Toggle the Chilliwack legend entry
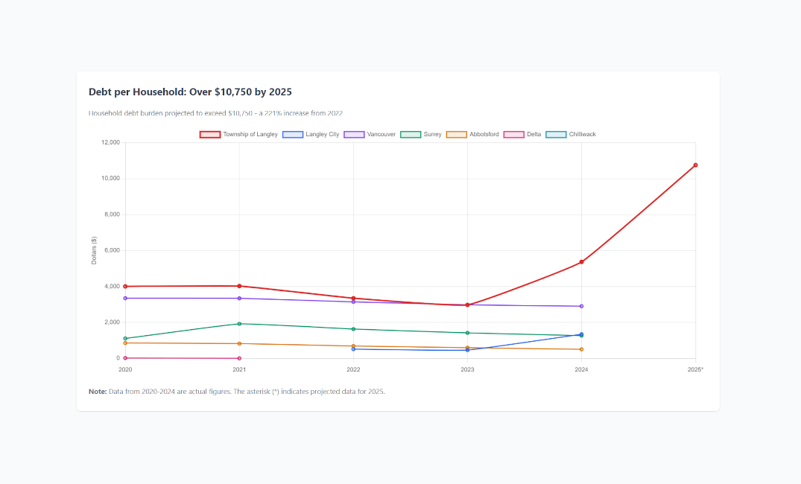The width and height of the screenshot is (801, 484). click(582, 135)
